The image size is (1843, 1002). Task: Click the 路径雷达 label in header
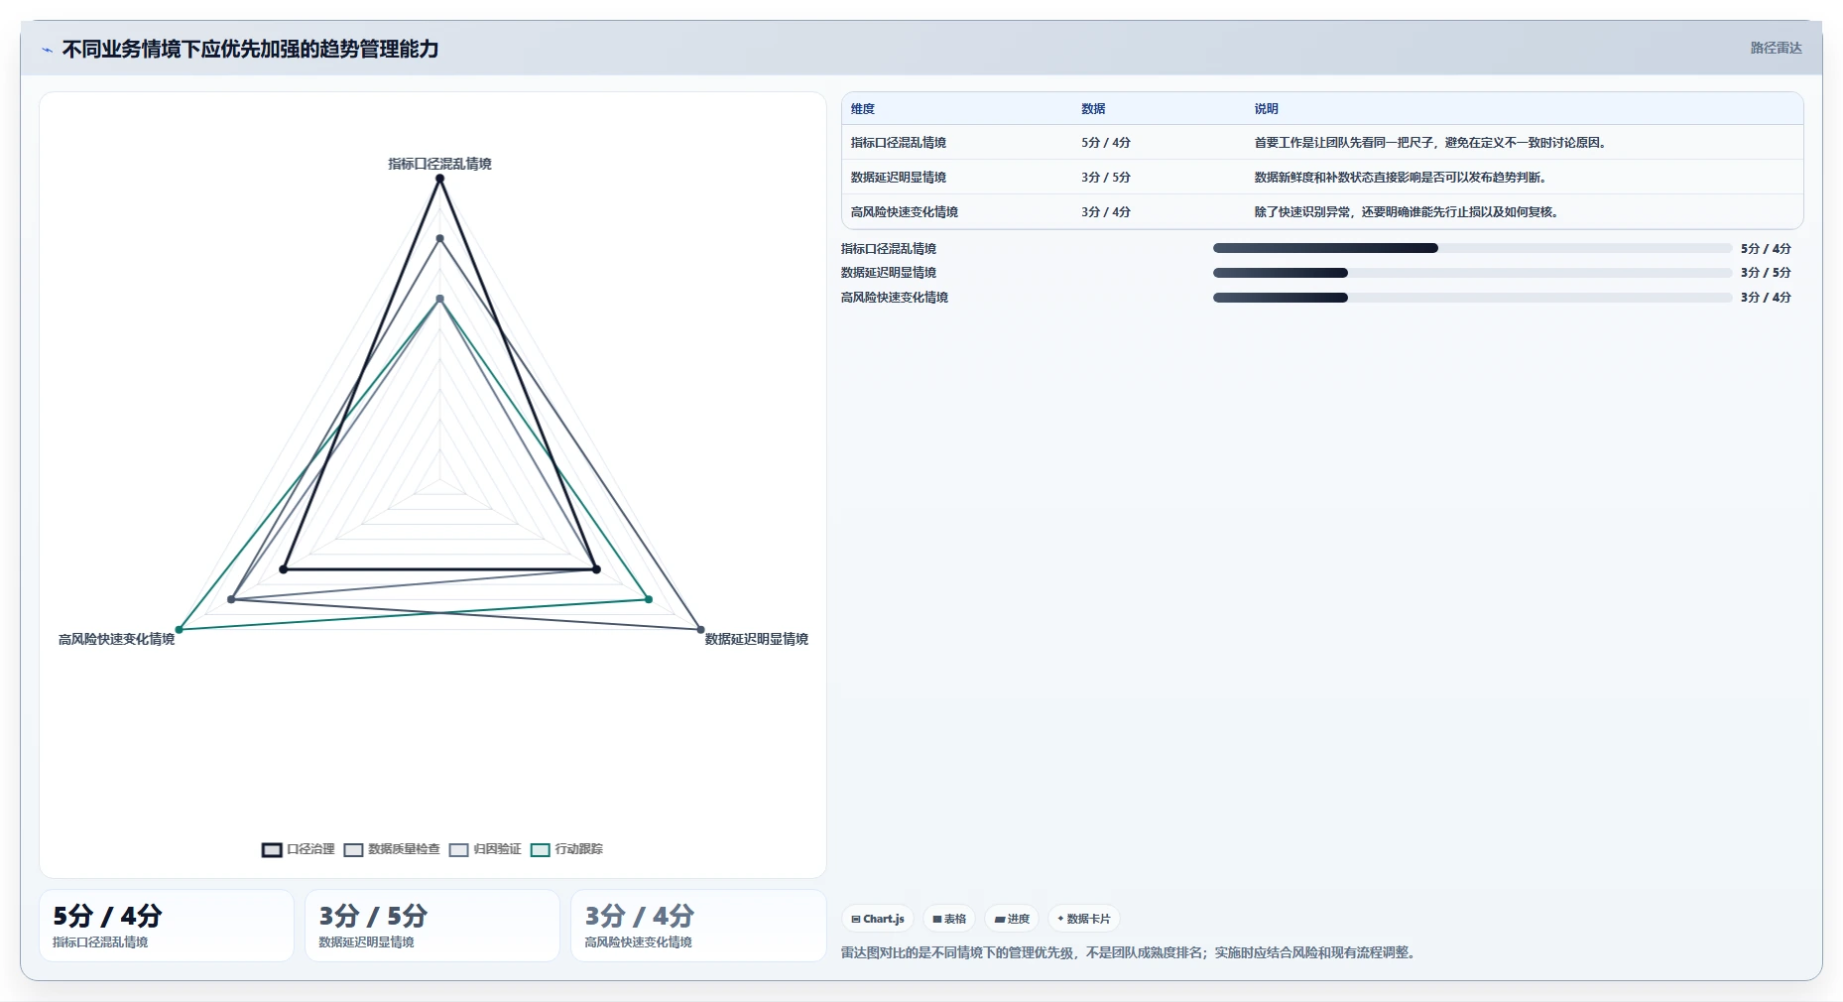(x=1776, y=48)
